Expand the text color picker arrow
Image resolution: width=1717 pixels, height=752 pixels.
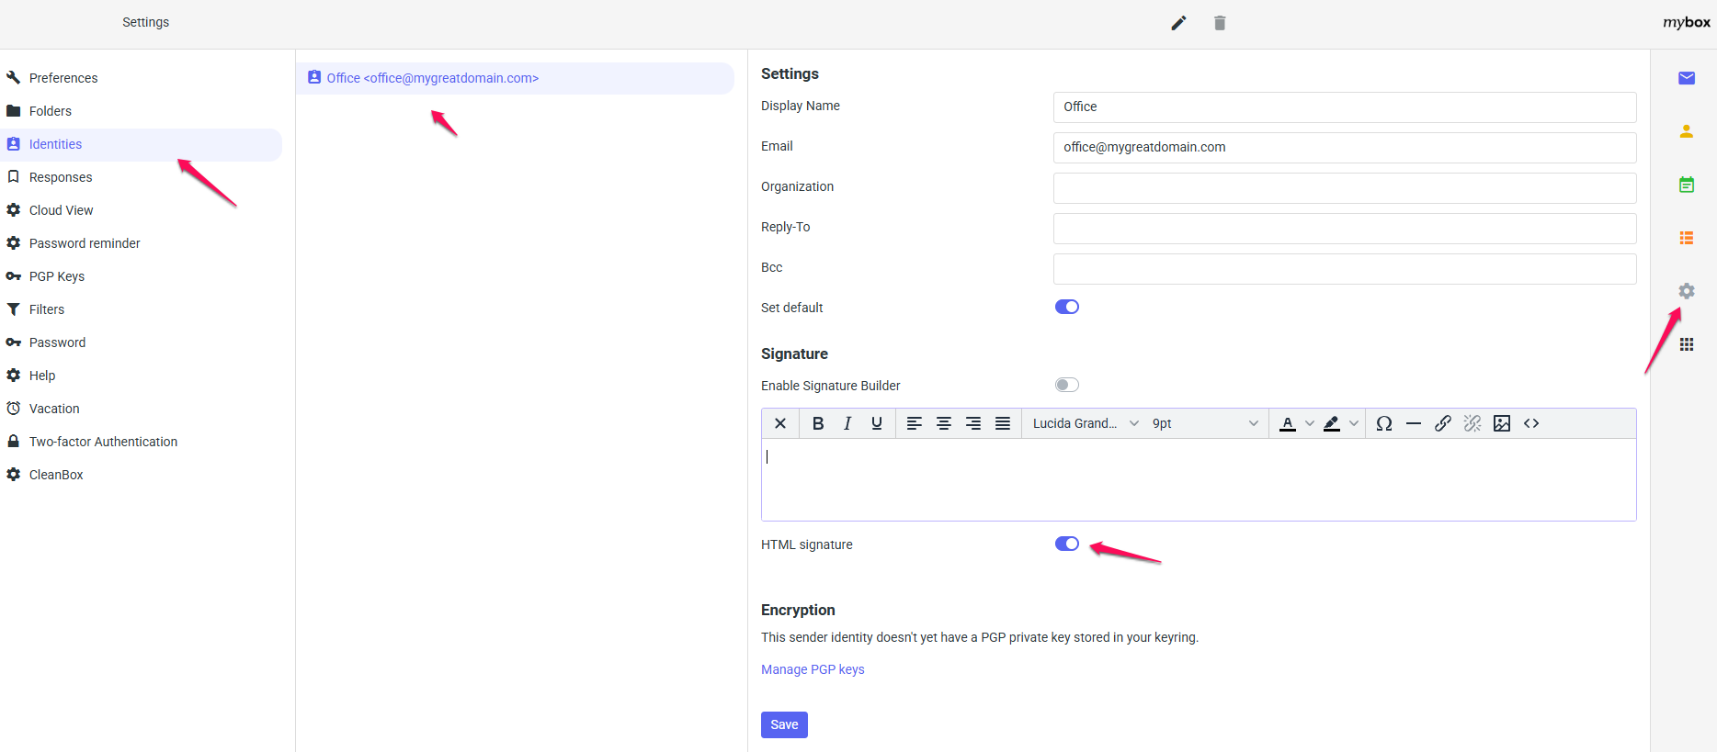click(1310, 423)
